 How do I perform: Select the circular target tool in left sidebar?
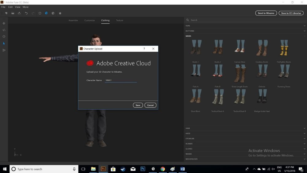pos(4,37)
